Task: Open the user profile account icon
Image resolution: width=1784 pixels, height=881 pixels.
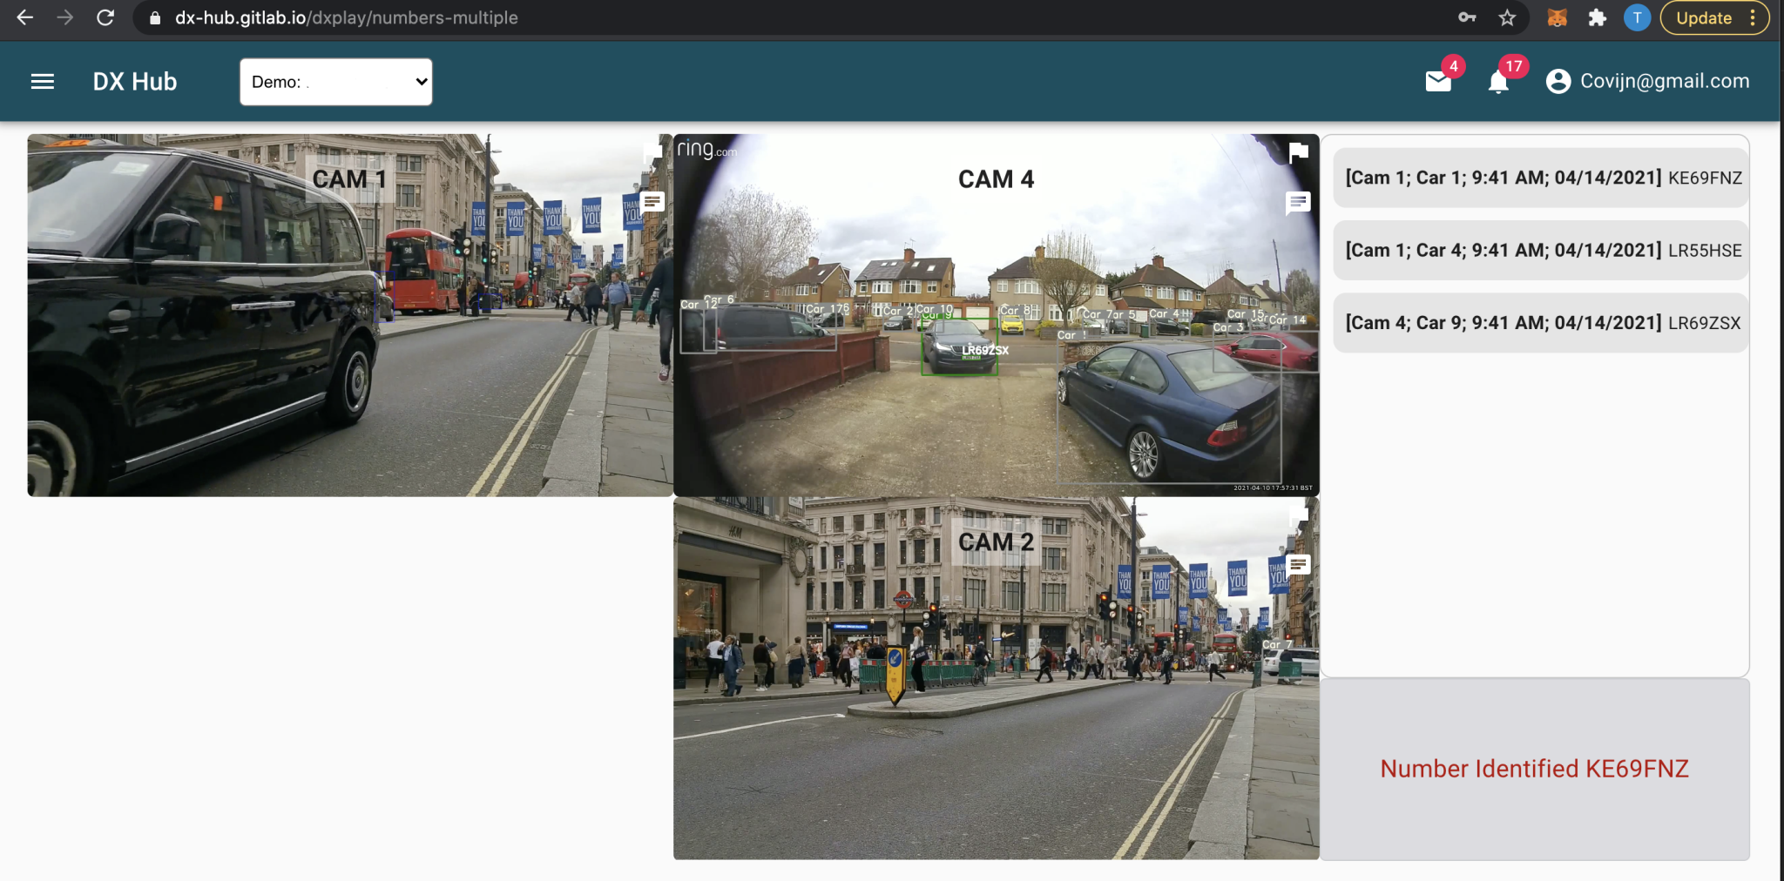Action: point(1559,81)
